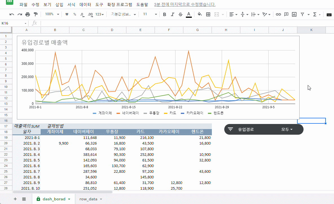Expand the filter views dropdown arrow
This screenshot has height=204, width=334.
coord(308,15)
